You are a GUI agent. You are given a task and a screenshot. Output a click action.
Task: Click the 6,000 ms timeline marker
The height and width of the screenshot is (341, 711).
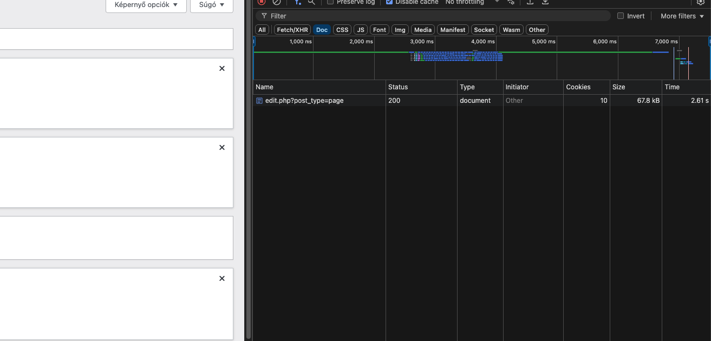click(605, 42)
